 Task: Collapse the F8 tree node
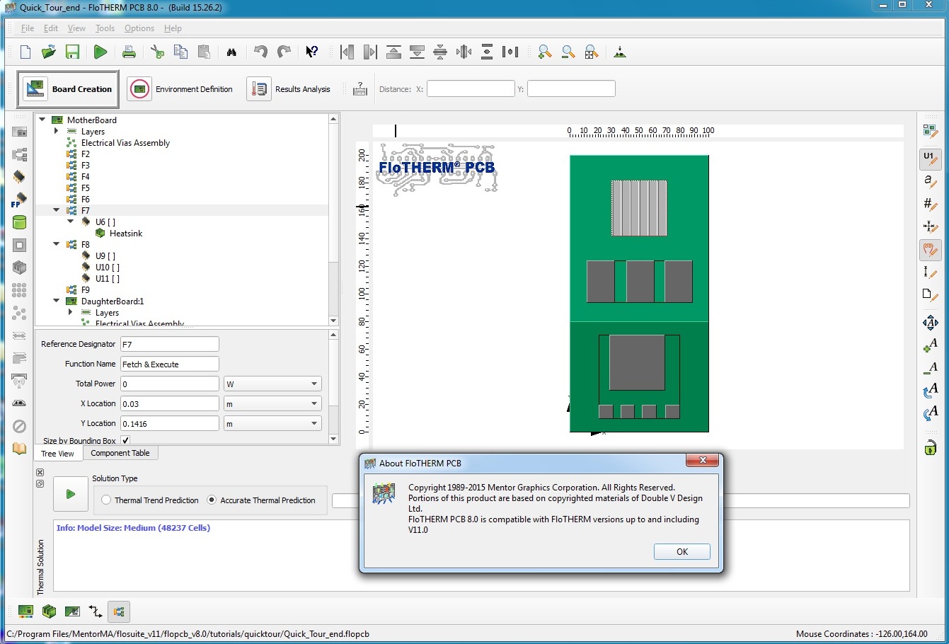point(57,244)
